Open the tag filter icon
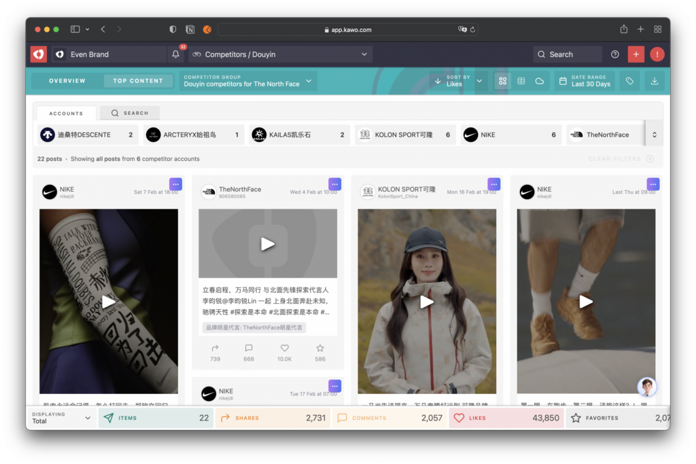 coord(630,81)
